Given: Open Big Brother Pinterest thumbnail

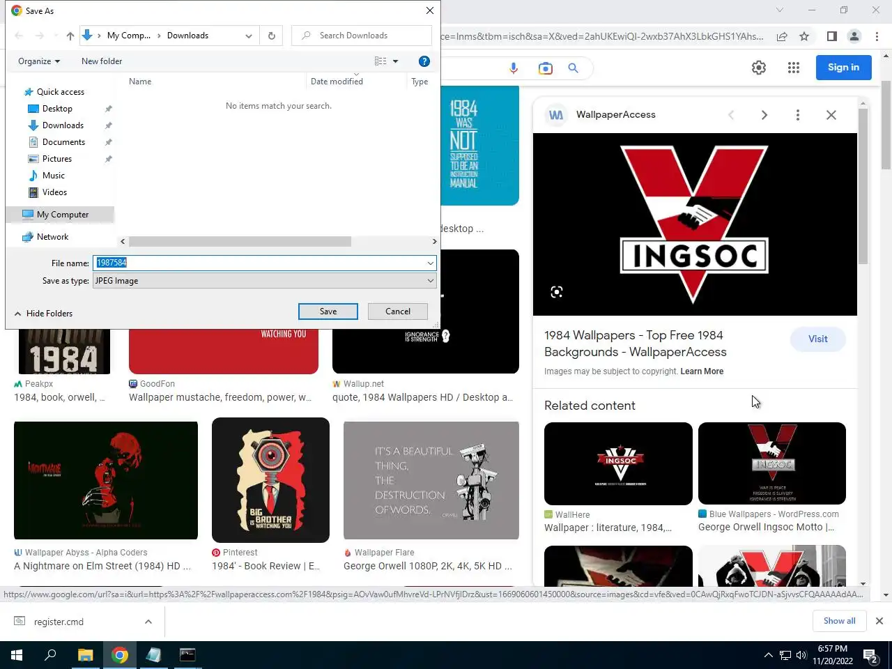Looking at the screenshot, I should [x=270, y=480].
